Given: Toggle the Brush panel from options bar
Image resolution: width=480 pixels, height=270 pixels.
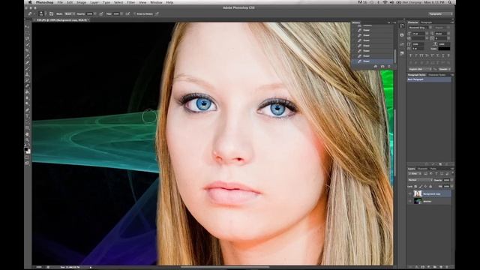Looking at the screenshot, I should point(51,13).
